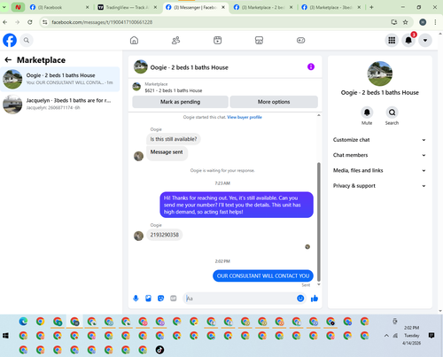Select the Jacquelyn - 3beds conversation
This screenshot has width=443, height=357.
click(60, 105)
